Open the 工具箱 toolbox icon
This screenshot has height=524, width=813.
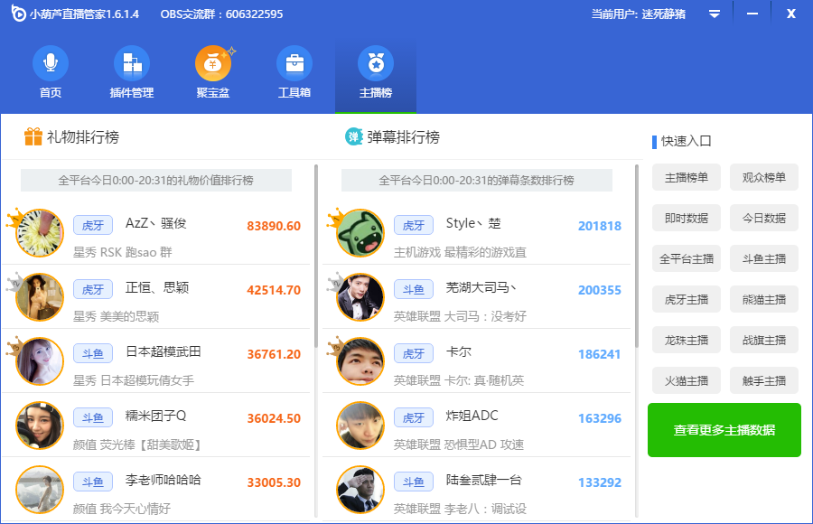pyautogui.click(x=294, y=64)
